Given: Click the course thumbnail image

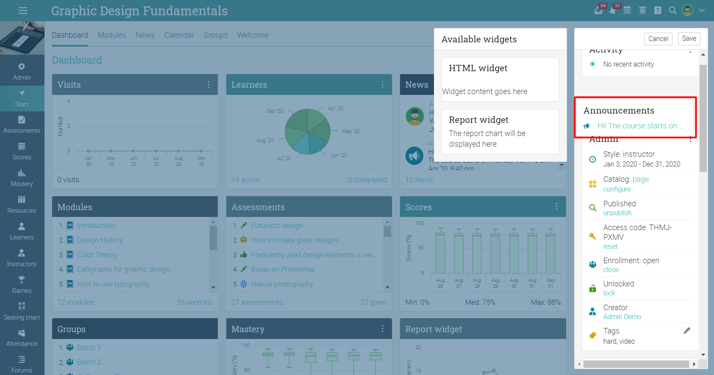Looking at the screenshot, I should tap(22, 38).
